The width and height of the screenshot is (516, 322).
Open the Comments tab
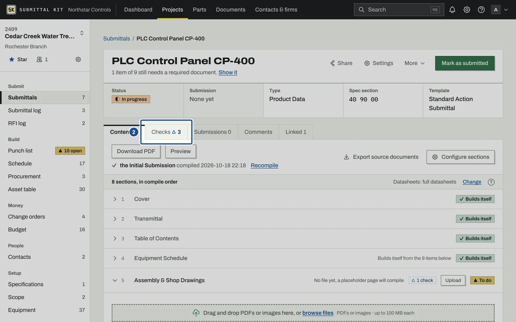click(x=258, y=132)
